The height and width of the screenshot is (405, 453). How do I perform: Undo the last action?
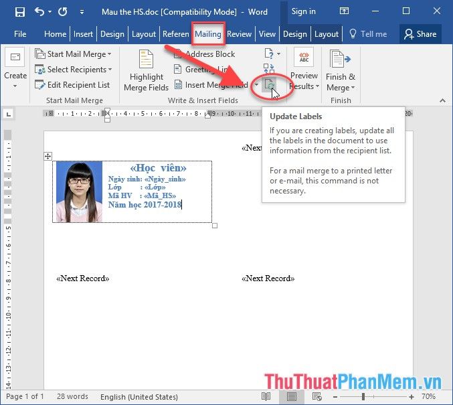39,11
